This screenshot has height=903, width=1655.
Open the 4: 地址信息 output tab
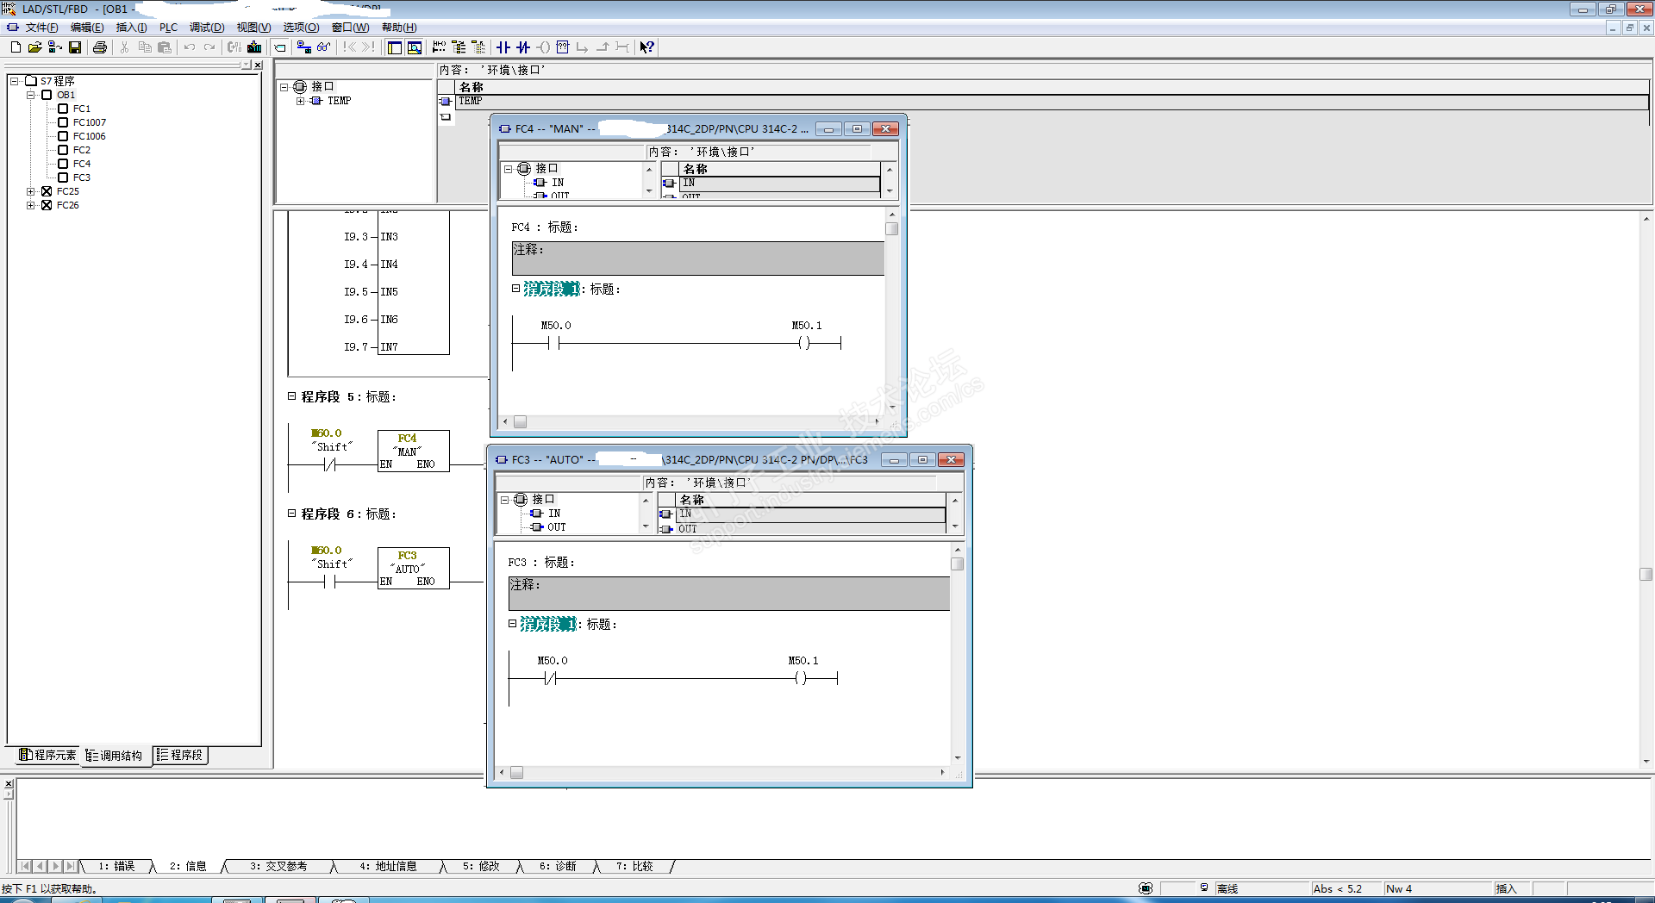pyautogui.click(x=388, y=866)
